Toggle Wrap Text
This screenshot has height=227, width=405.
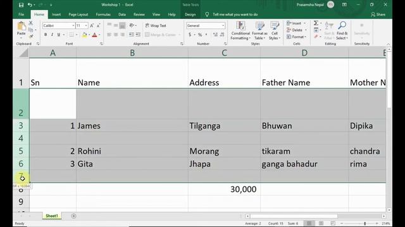click(x=156, y=25)
